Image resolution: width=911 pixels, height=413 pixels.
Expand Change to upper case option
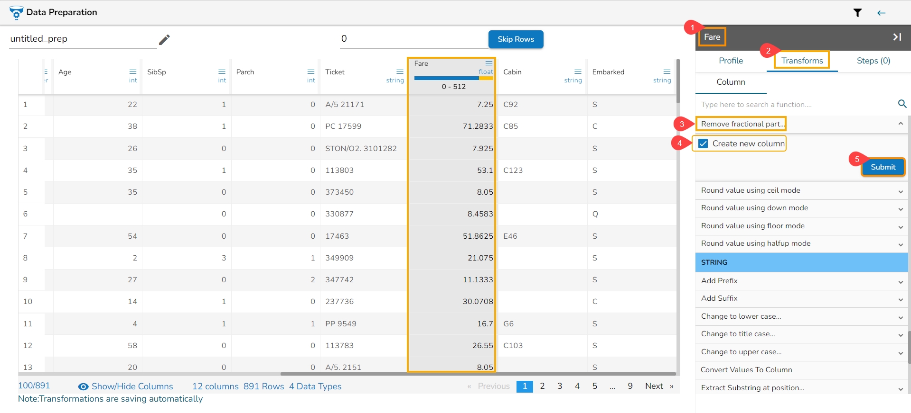[x=900, y=352]
